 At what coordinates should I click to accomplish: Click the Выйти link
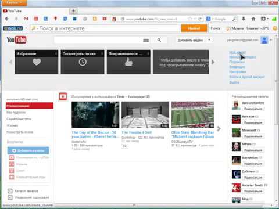(234, 82)
